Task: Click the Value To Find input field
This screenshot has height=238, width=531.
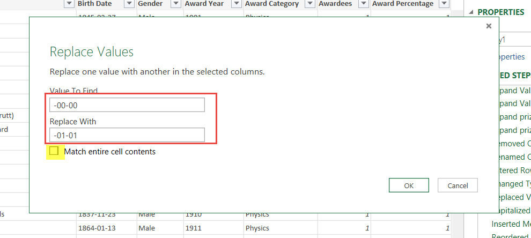Action: pos(127,105)
